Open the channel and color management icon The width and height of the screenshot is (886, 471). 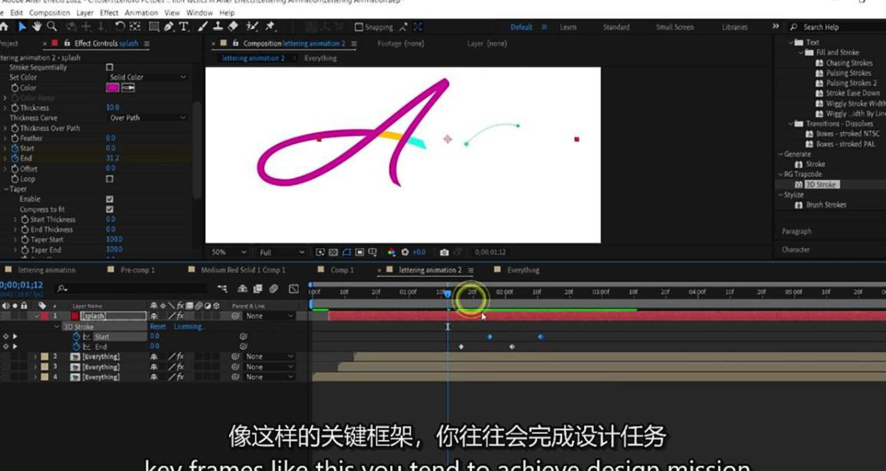pyautogui.click(x=391, y=252)
